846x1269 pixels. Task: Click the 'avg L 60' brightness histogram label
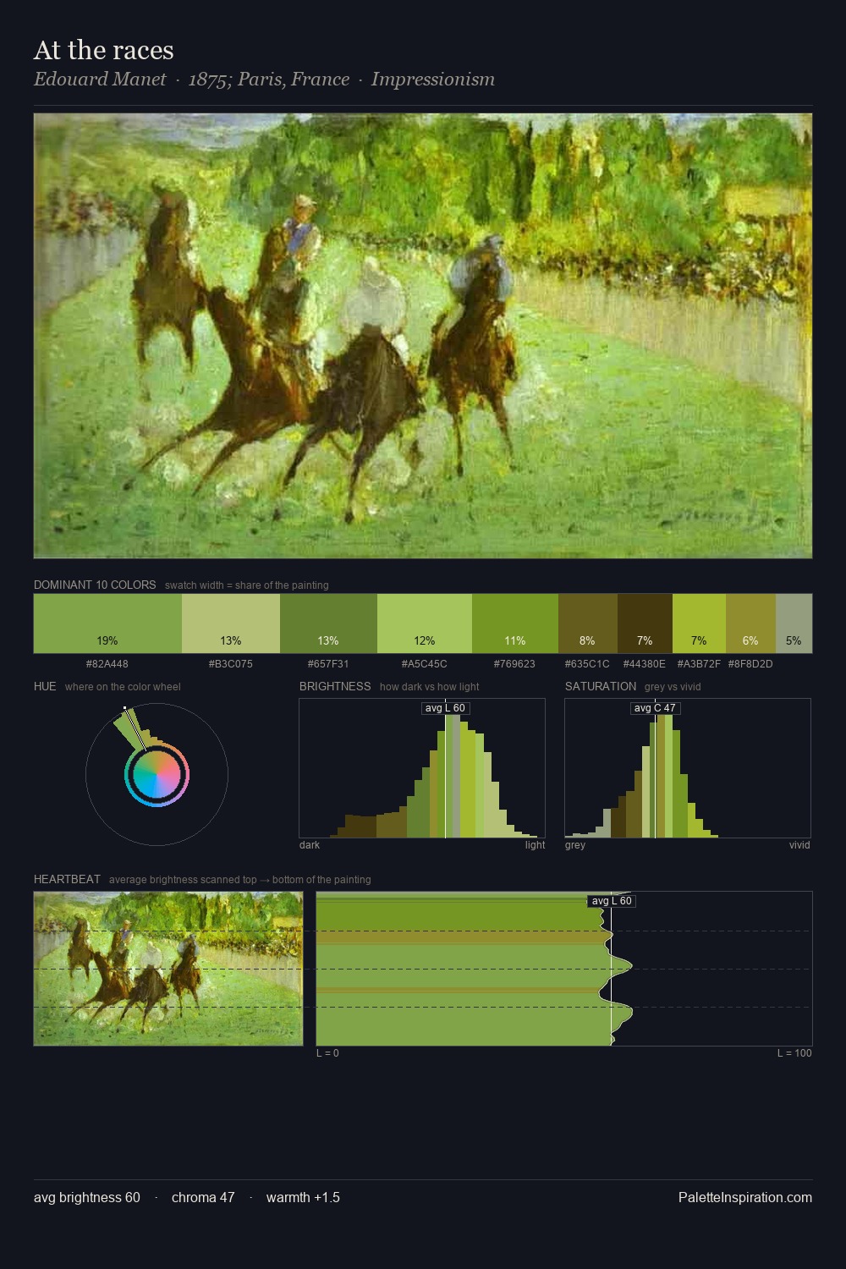point(445,708)
